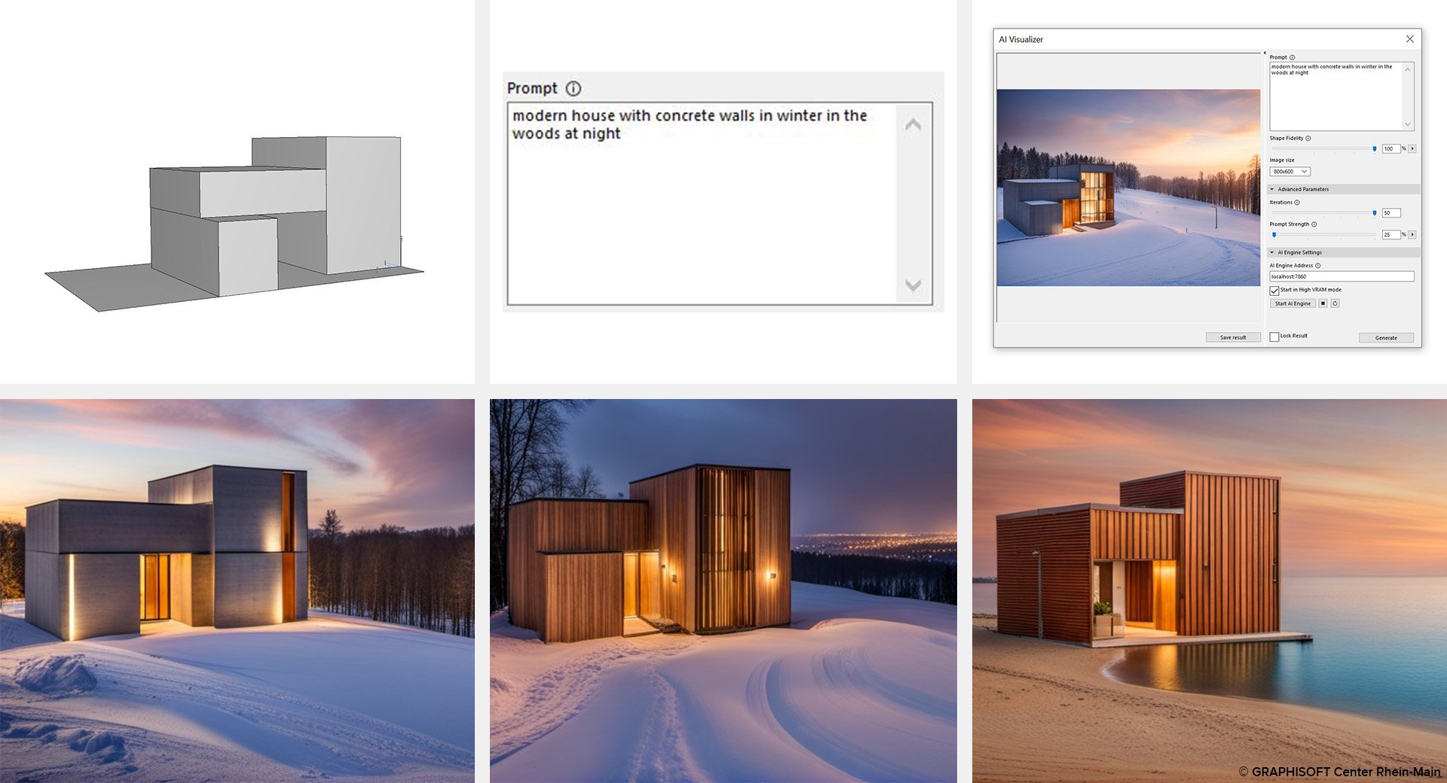The width and height of the screenshot is (1447, 783).
Task: Edit the localhost:7860 address field
Action: pos(1341,277)
